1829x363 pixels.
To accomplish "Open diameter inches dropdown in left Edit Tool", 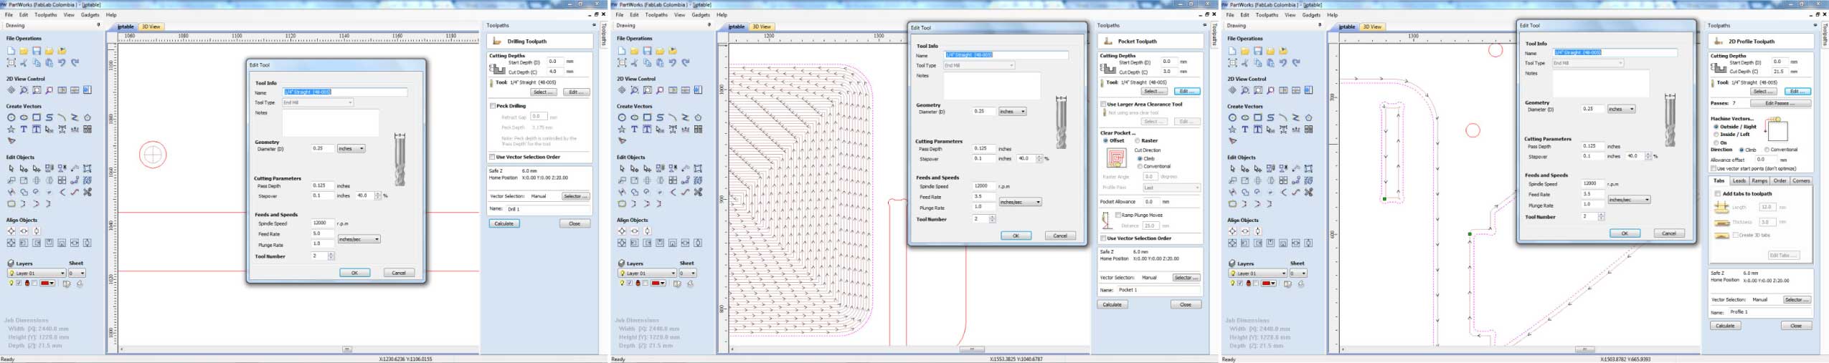I will 351,149.
